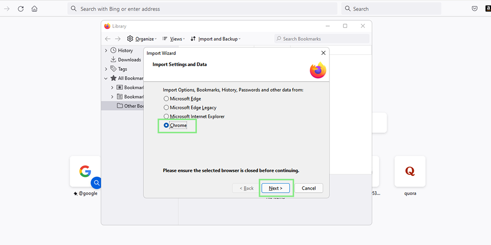
Task: Open the Google shortcut tile
Action: click(x=85, y=171)
